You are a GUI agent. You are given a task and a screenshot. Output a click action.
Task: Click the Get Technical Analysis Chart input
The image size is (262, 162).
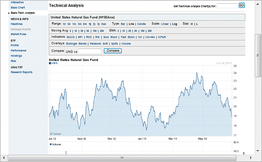pos(227,6)
